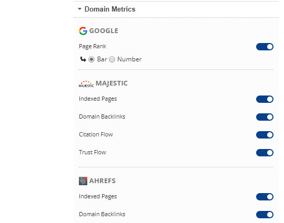The height and width of the screenshot is (223, 284).
Task: Toggle the Citation Flow switch
Action: click(x=265, y=135)
